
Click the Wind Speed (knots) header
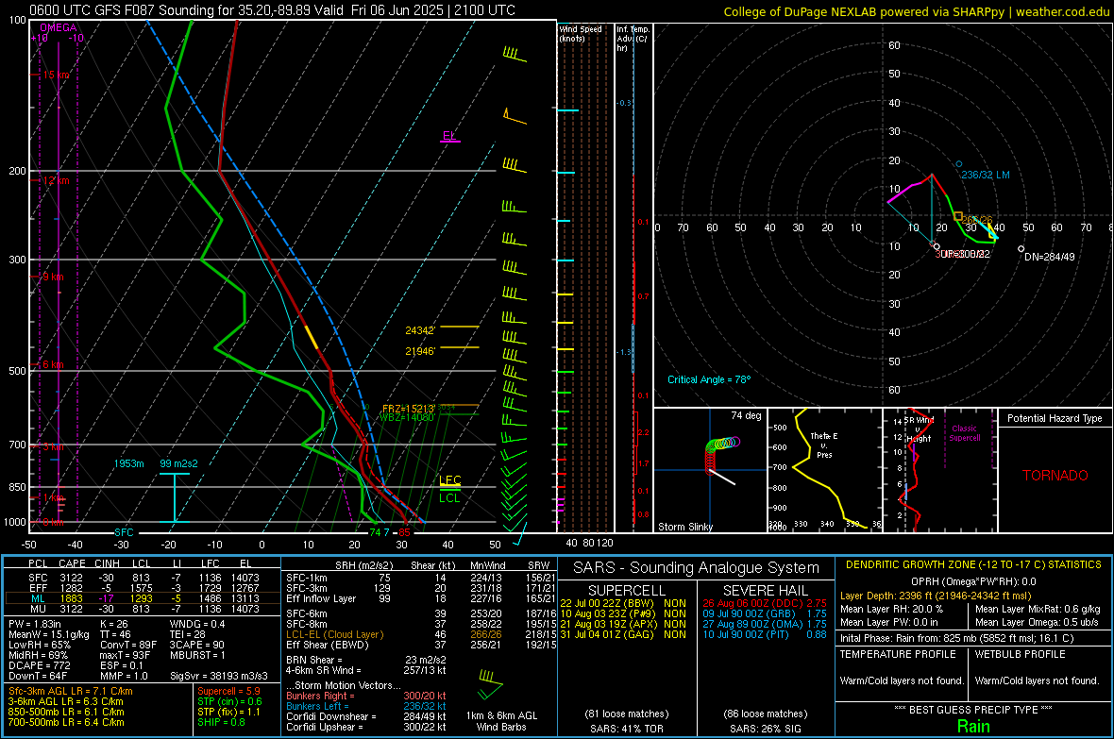(581, 33)
